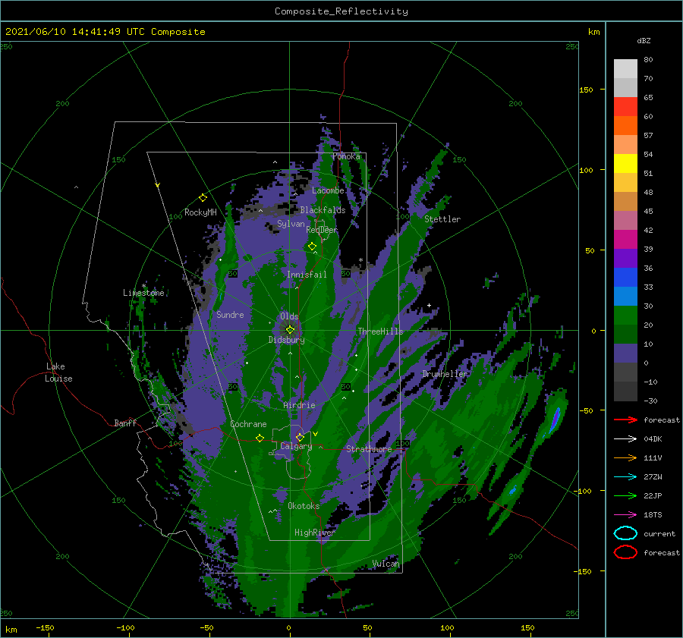Click the Sylvan label on map

point(291,224)
